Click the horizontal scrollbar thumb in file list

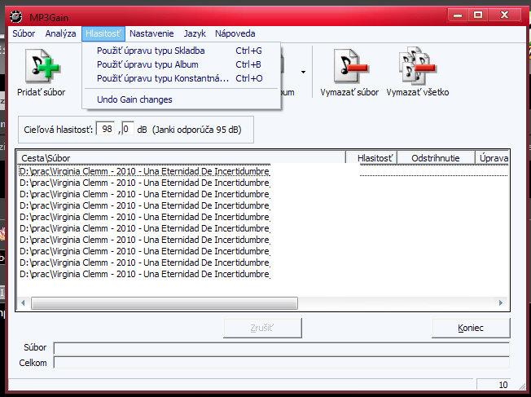coord(165,303)
